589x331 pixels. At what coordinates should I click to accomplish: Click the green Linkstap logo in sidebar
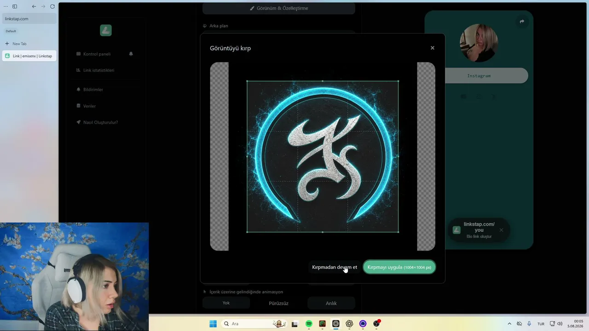tap(106, 30)
